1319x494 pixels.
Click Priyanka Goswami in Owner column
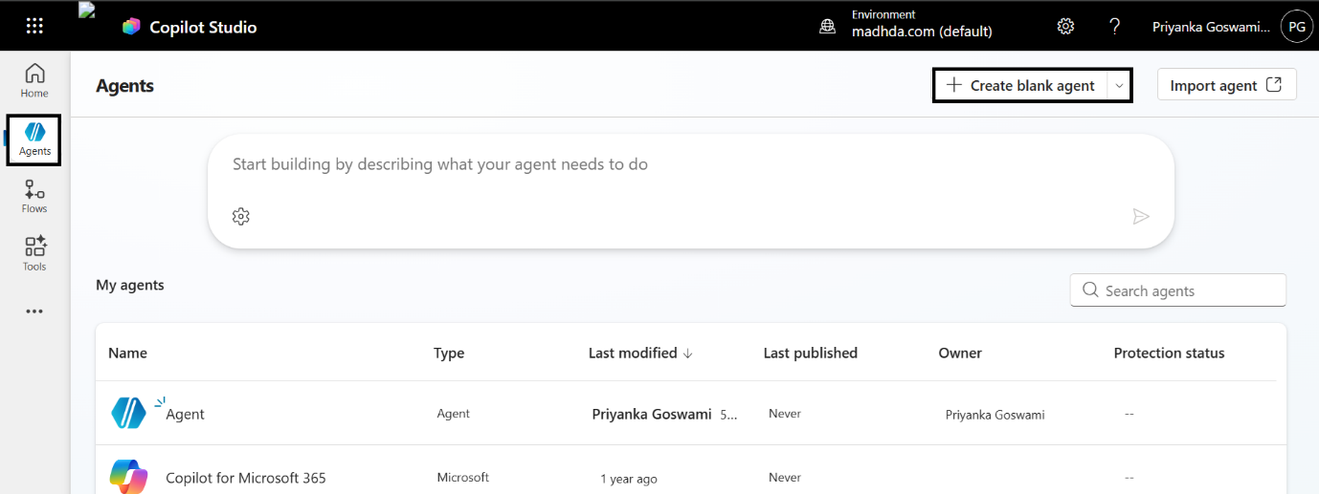(995, 415)
